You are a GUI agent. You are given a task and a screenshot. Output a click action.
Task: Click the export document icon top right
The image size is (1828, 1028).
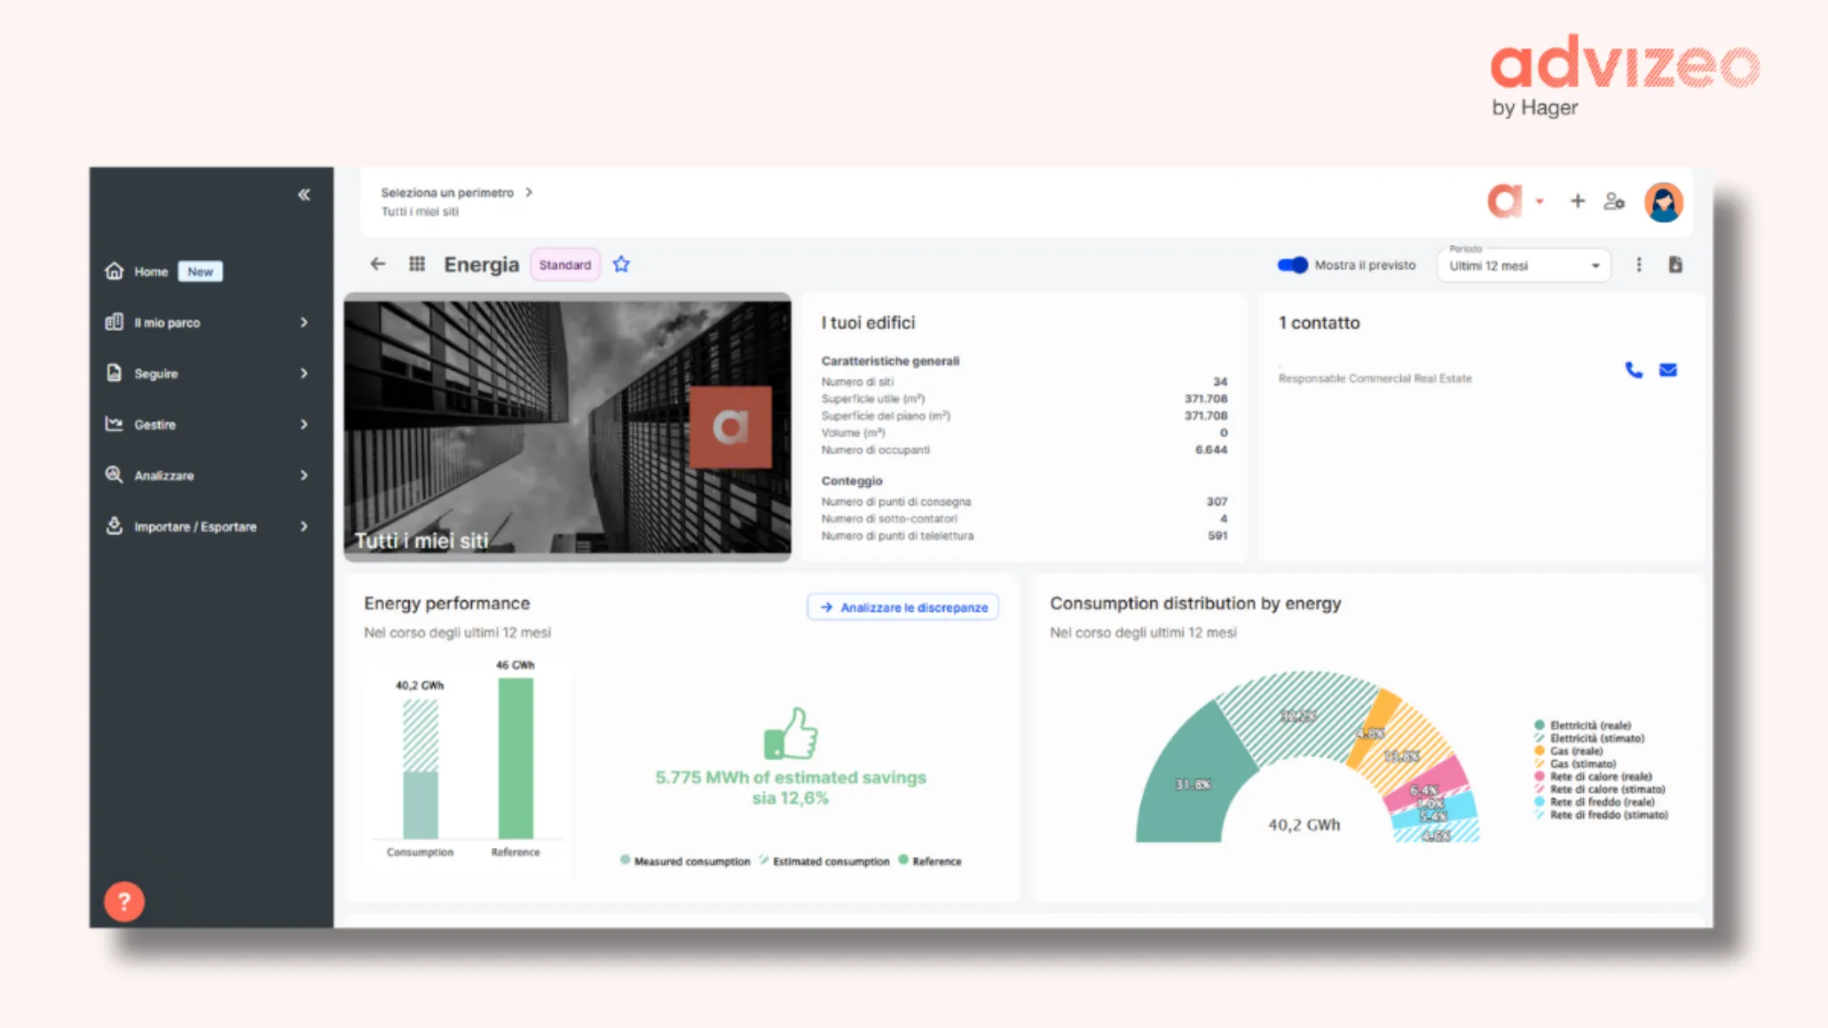[x=1675, y=263]
